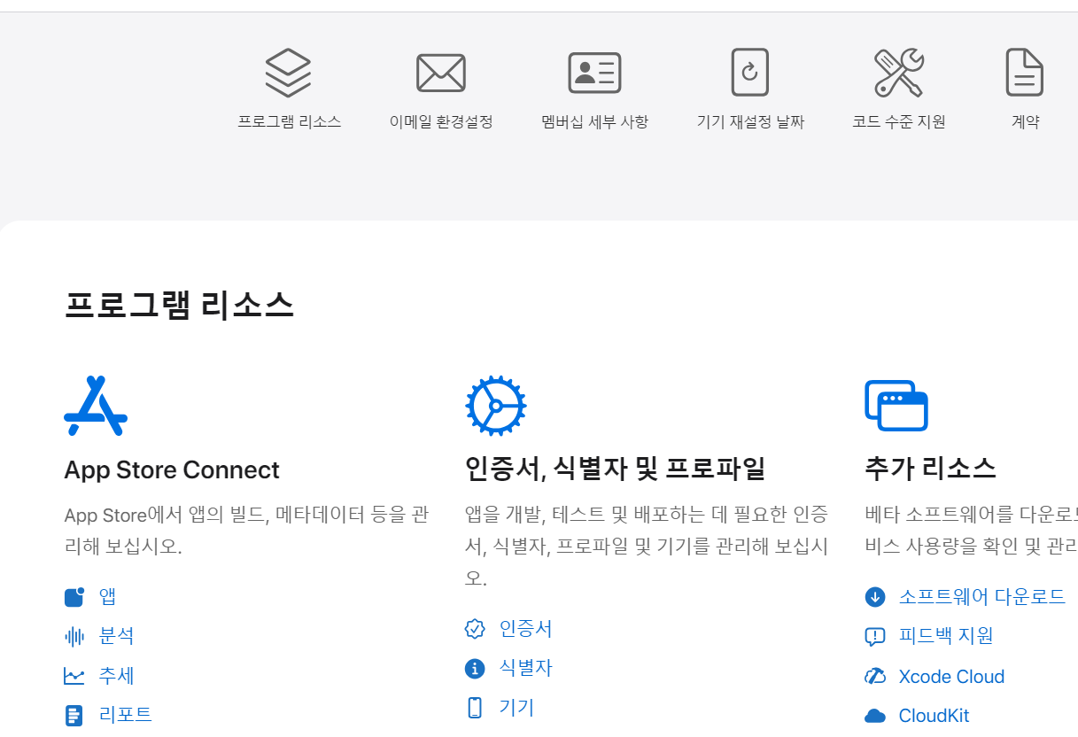Open the 앱 link
The width and height of the screenshot is (1078, 737).
pos(107,597)
